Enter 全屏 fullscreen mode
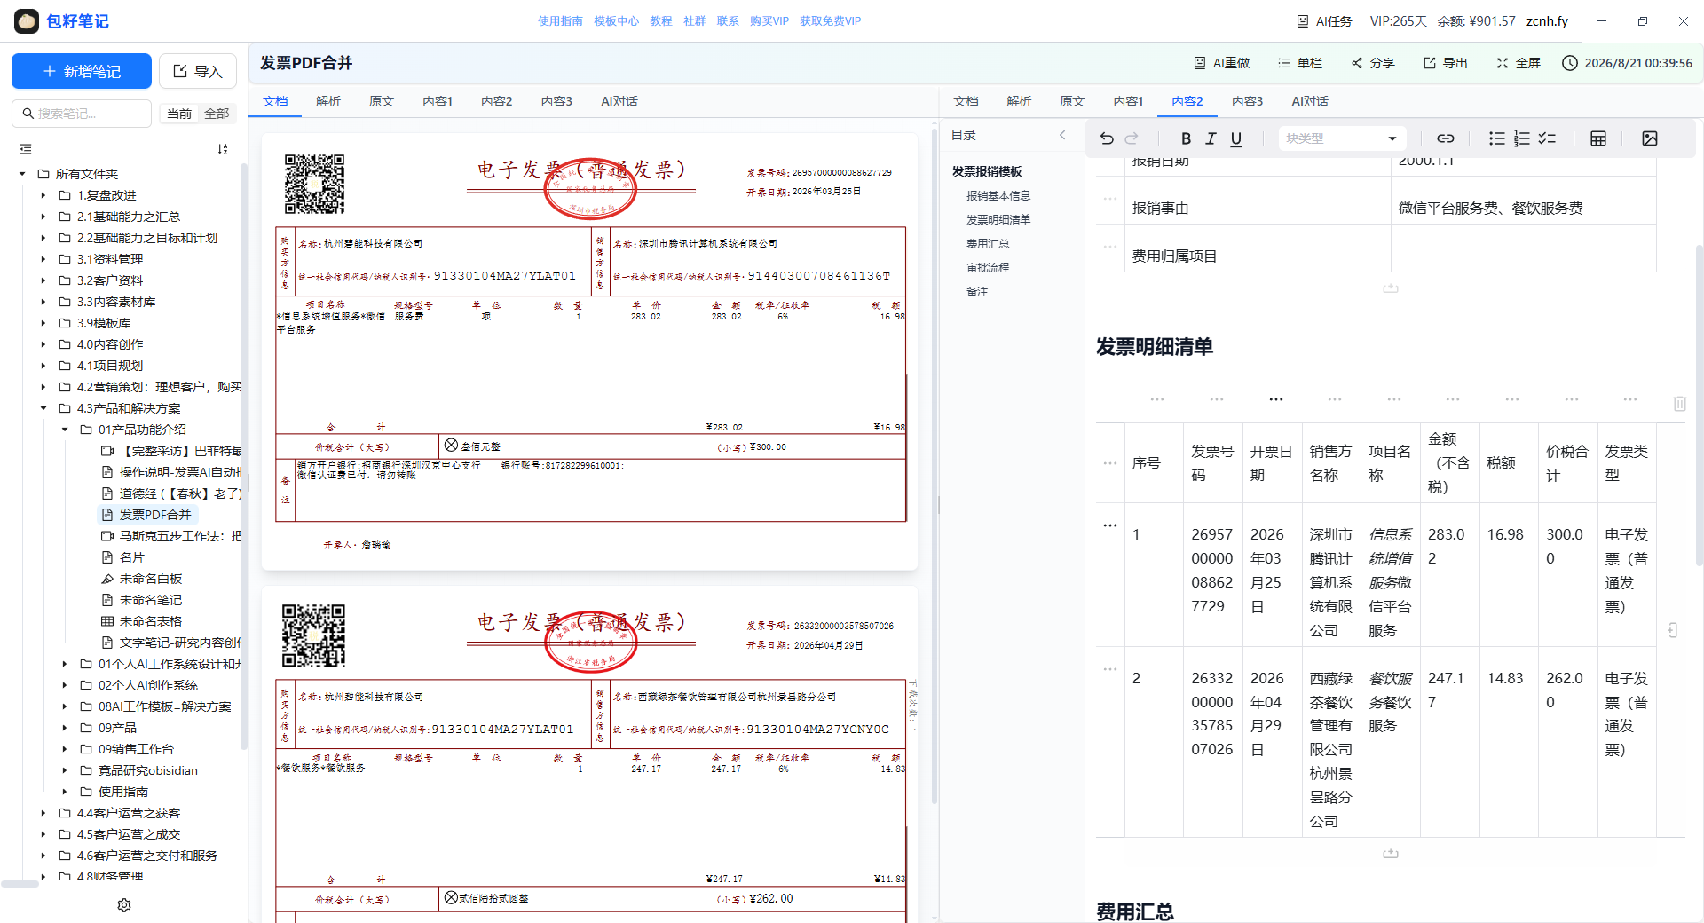 (x=1519, y=63)
